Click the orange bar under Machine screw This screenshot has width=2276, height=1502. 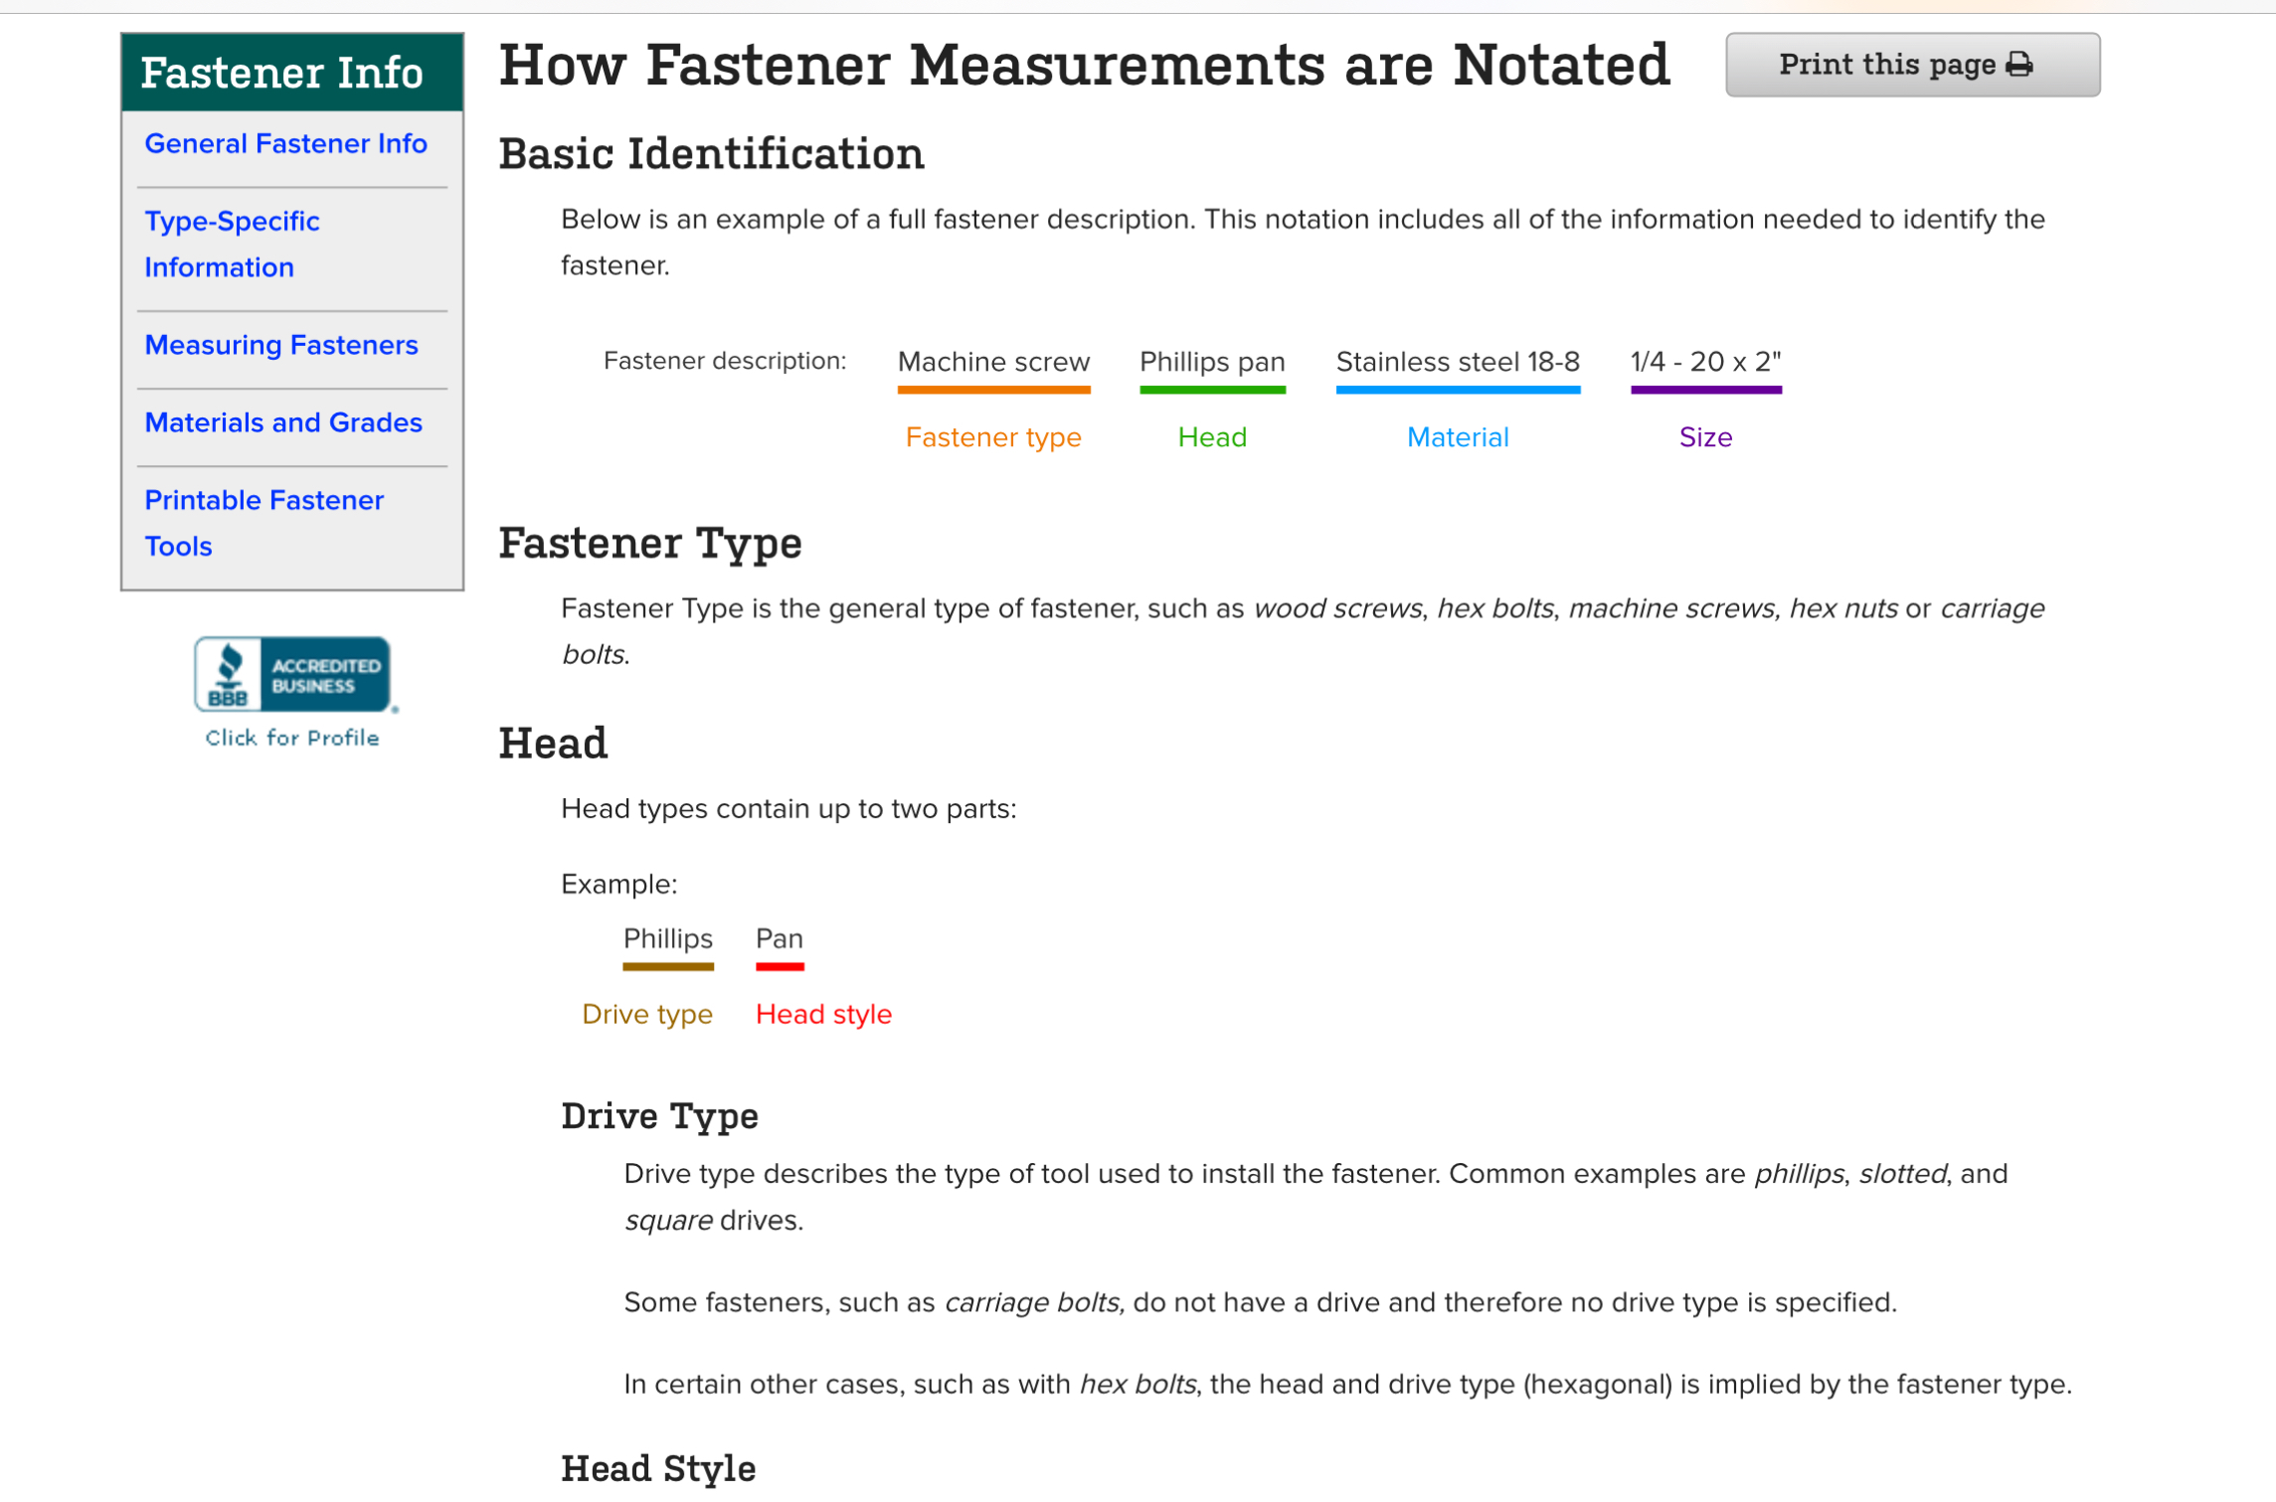(993, 391)
